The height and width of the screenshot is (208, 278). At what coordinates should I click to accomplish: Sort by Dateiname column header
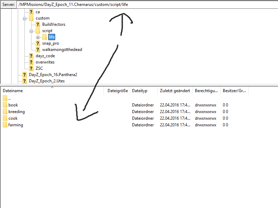[52, 91]
